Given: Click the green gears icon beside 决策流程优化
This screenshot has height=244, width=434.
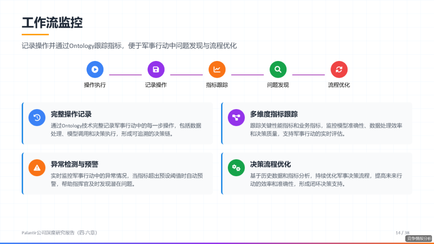Looking at the screenshot, I should click(x=236, y=168).
